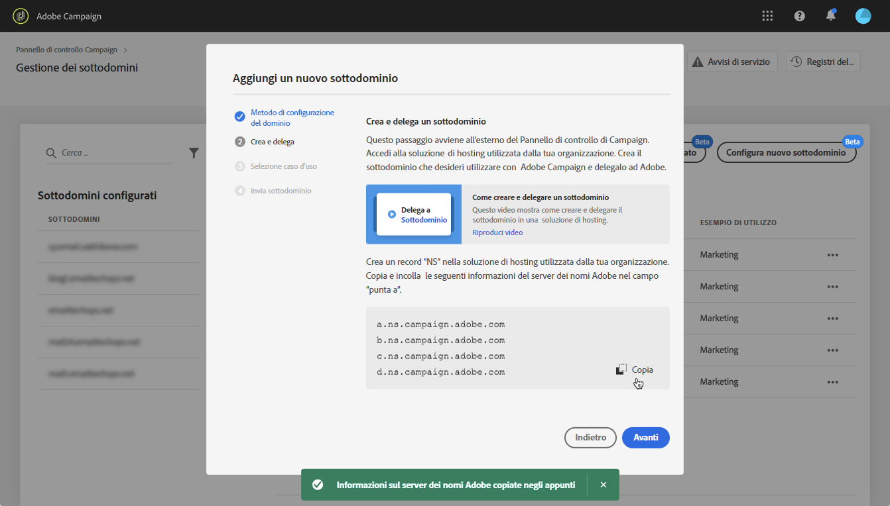Click the Cerca search field
This screenshot has height=506, width=890.
click(x=109, y=153)
